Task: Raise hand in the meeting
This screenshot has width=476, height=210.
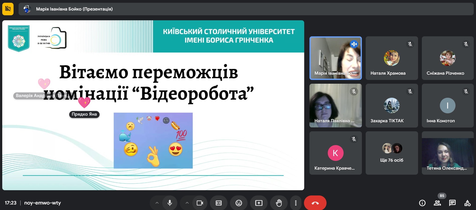Action: [279, 203]
